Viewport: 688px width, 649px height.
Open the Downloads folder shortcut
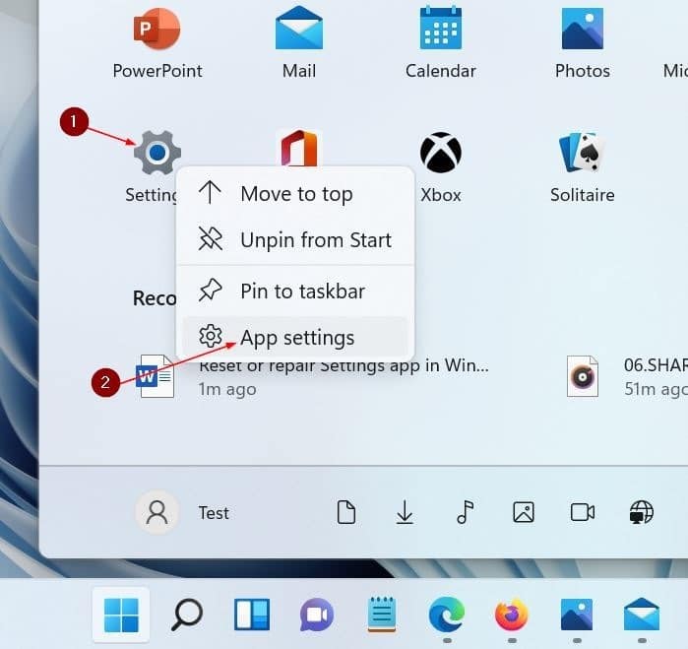(x=405, y=512)
